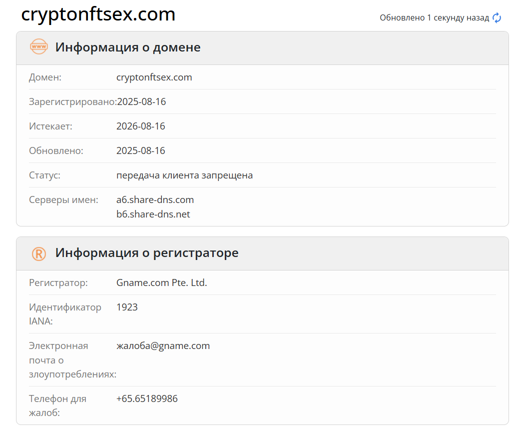Click the cryptonftsex.com page title

[98, 14]
